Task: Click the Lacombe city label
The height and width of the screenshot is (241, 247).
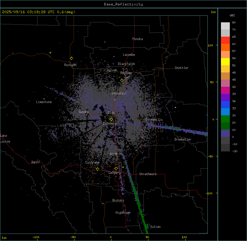Action: [x=129, y=55]
